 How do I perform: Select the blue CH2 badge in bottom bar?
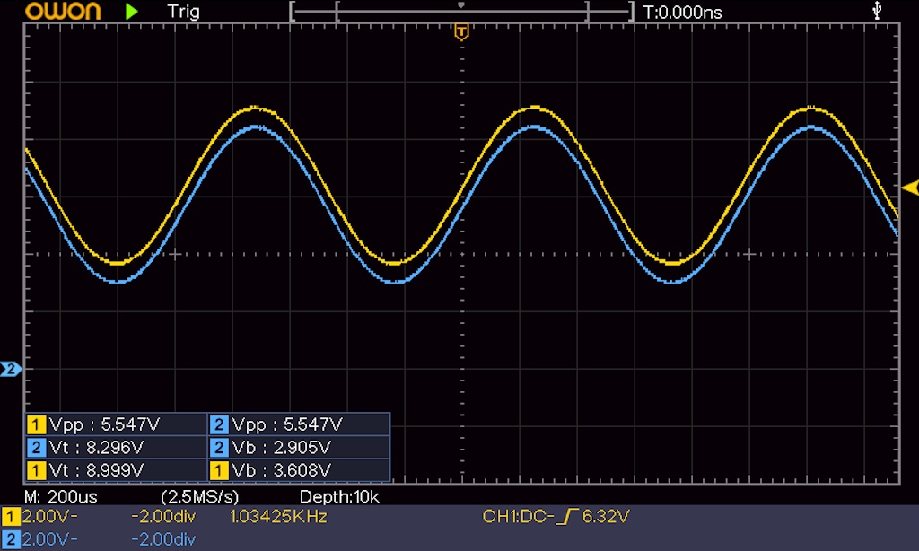tap(11, 538)
